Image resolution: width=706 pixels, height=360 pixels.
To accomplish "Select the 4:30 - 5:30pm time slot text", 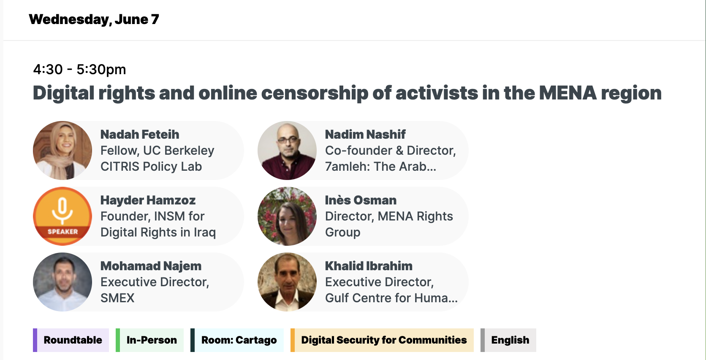I will [79, 70].
